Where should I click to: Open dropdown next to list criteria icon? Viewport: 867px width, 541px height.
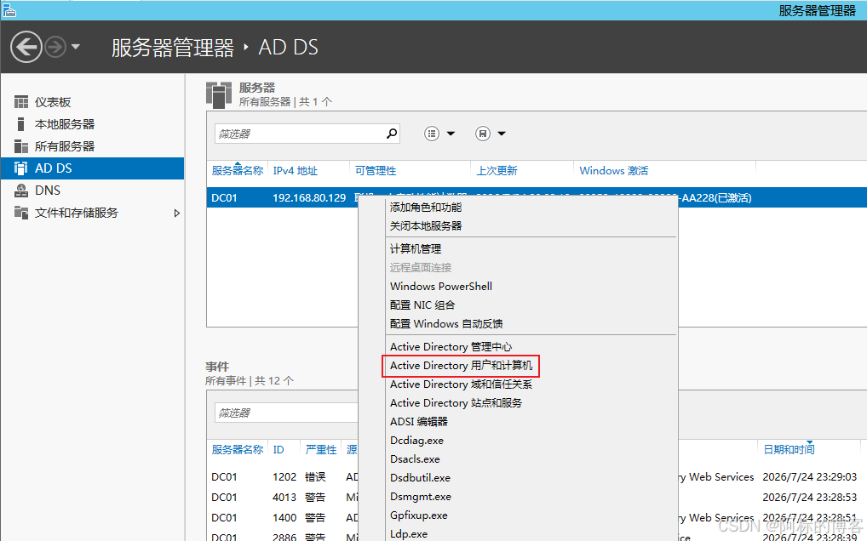(451, 134)
